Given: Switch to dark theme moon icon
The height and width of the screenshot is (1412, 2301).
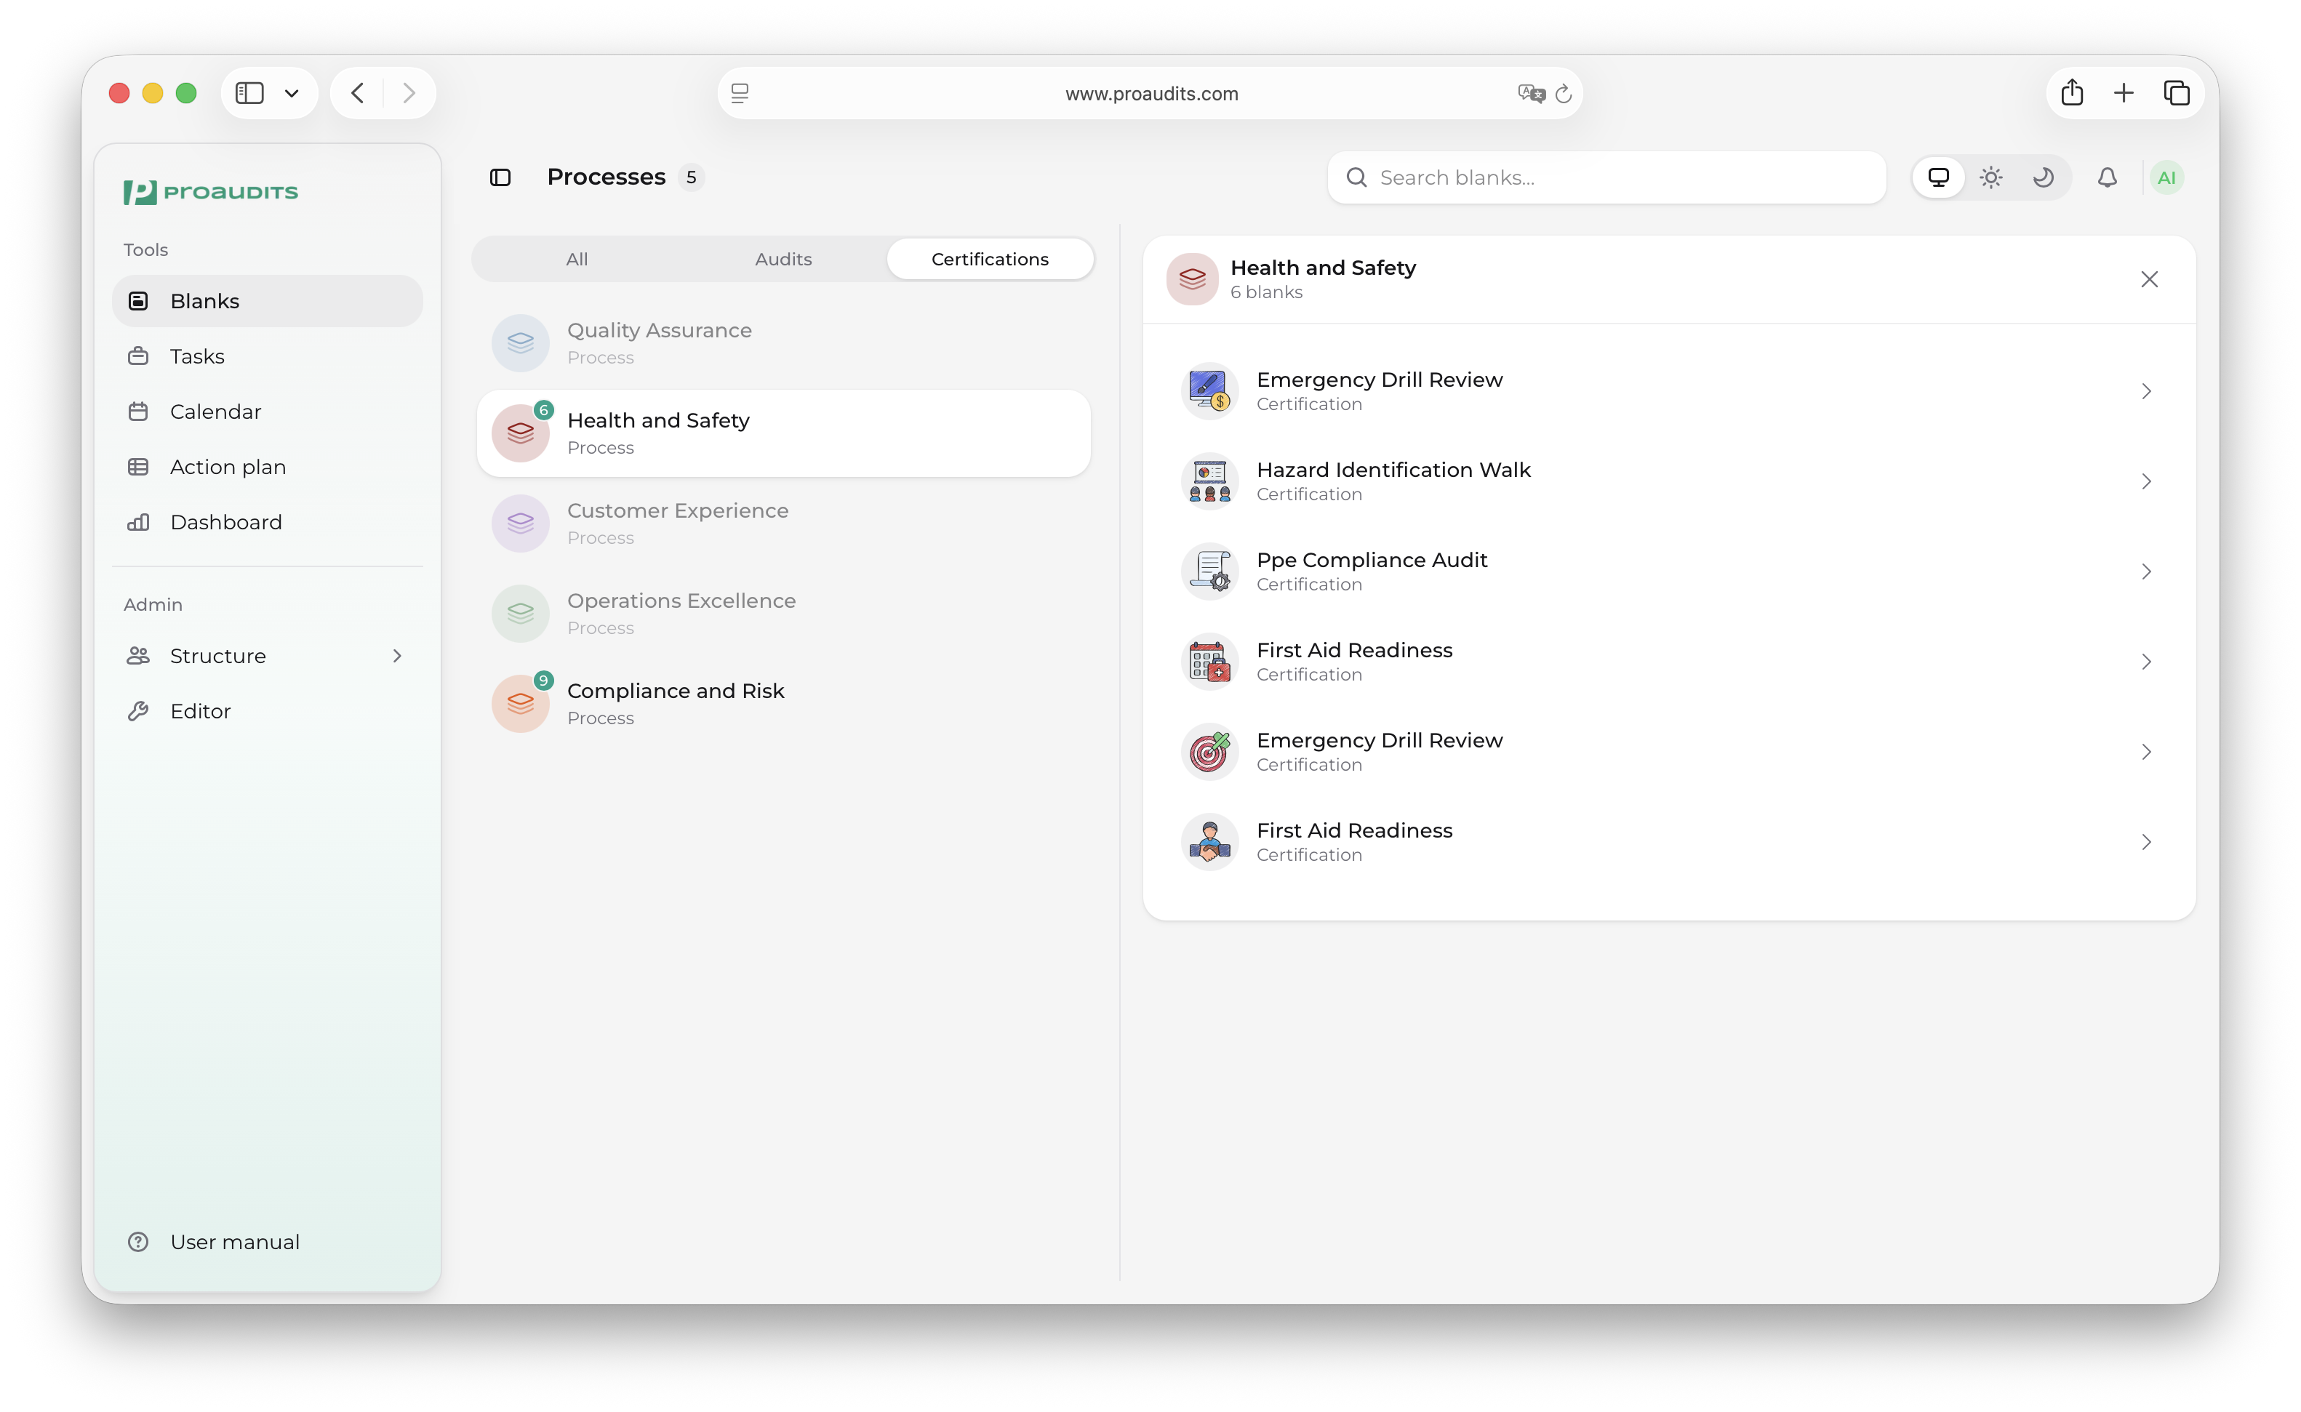Looking at the screenshot, I should click(2044, 177).
